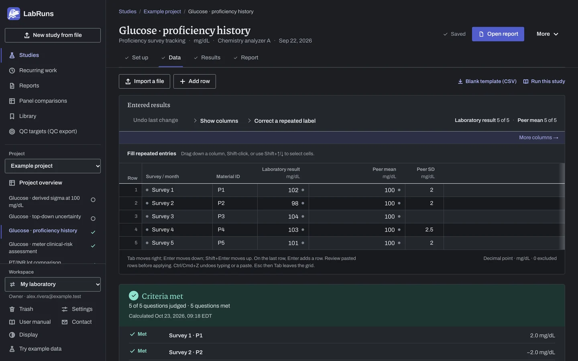Switch to the Results tab

(207, 58)
